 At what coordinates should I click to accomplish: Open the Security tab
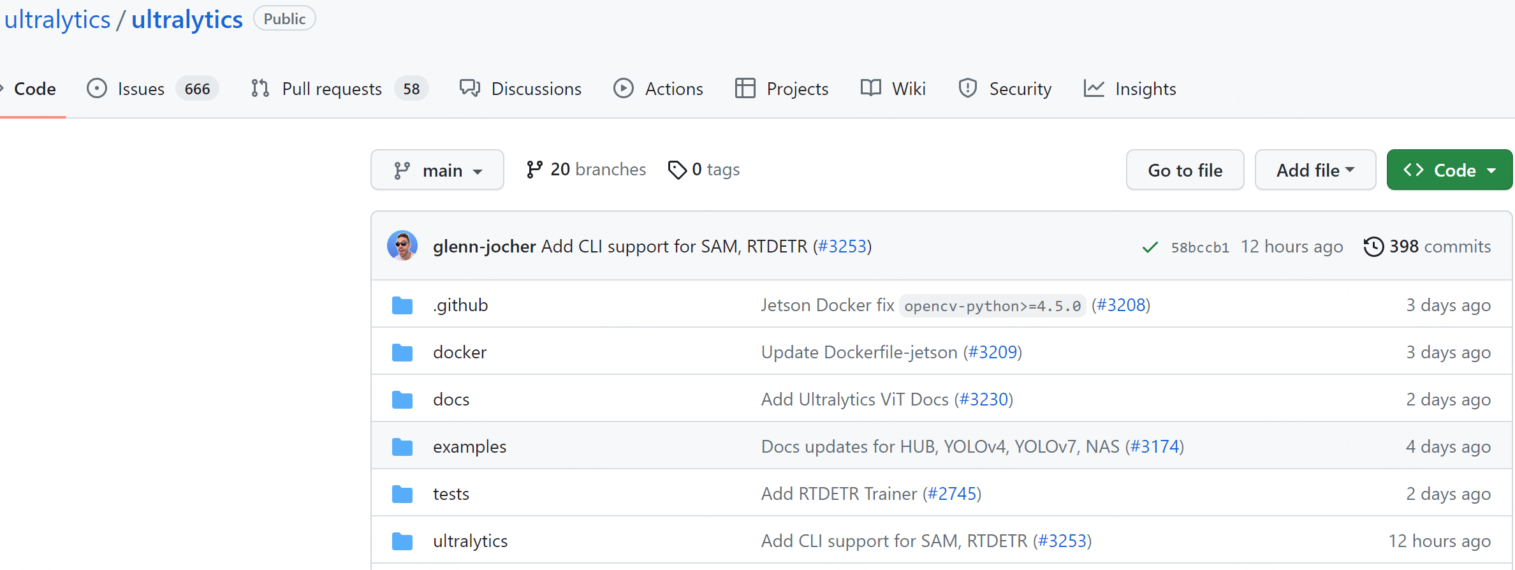1005,89
